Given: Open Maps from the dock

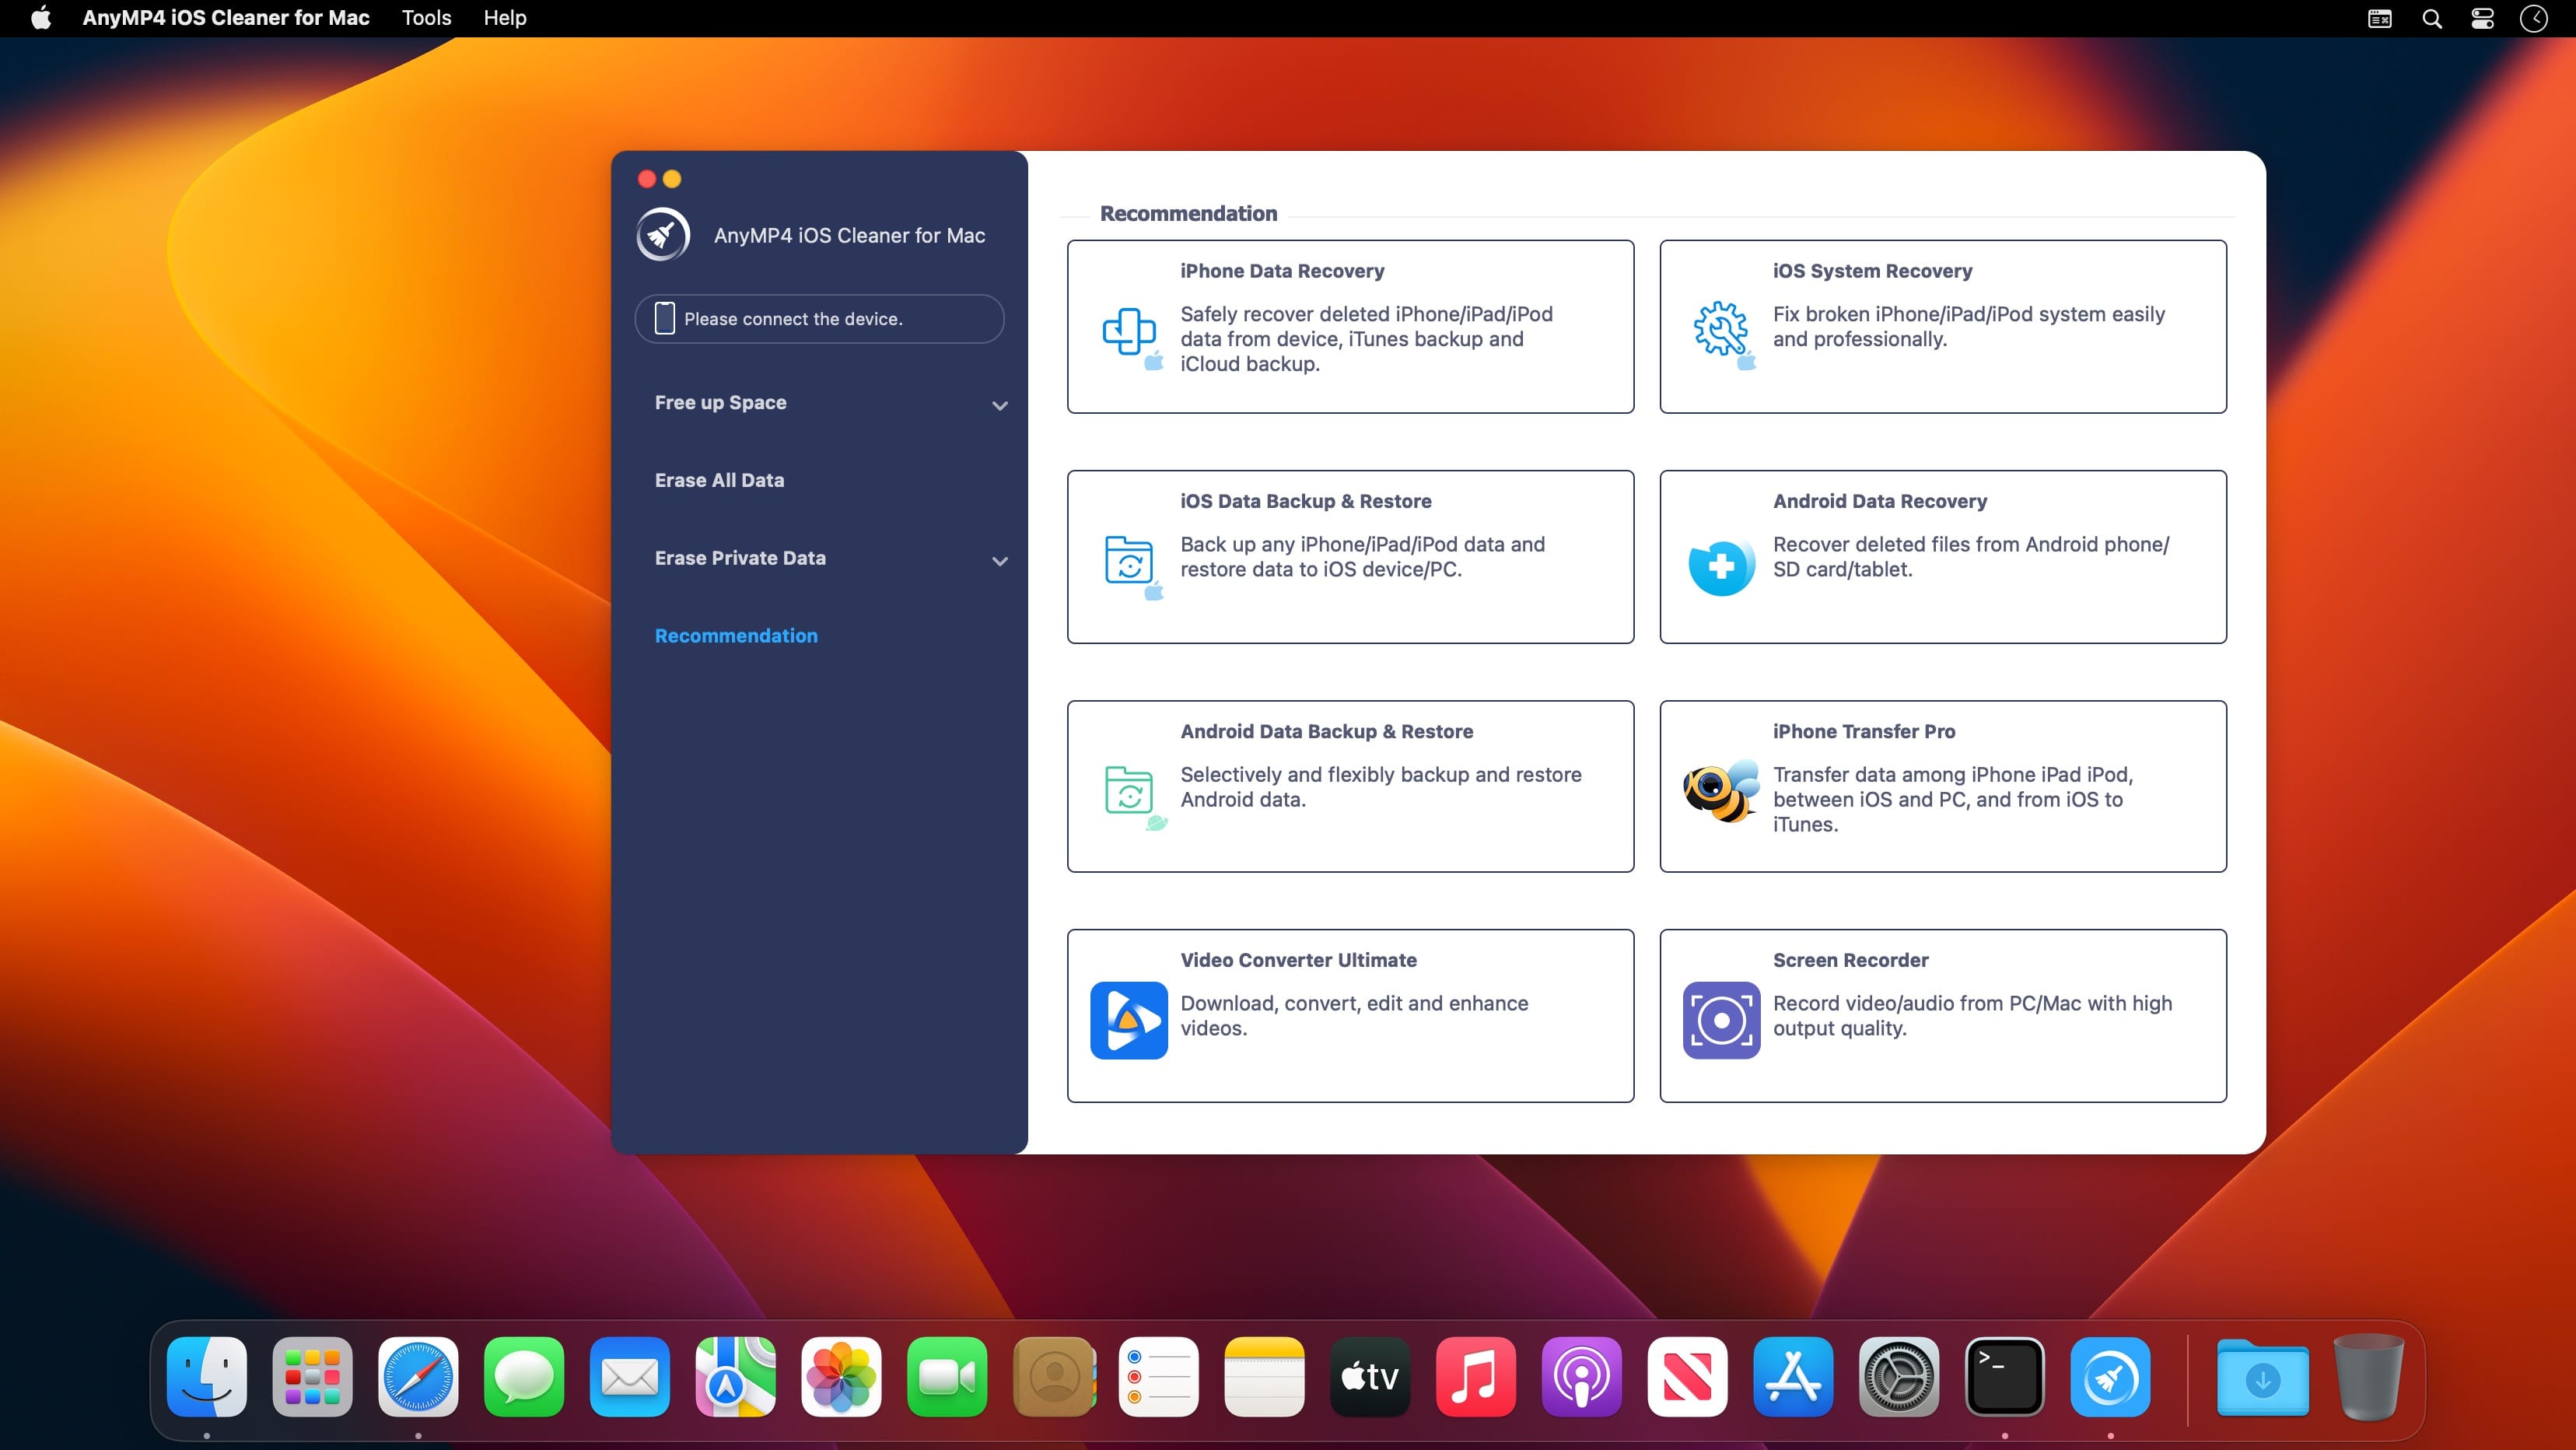Looking at the screenshot, I should pos(736,1377).
